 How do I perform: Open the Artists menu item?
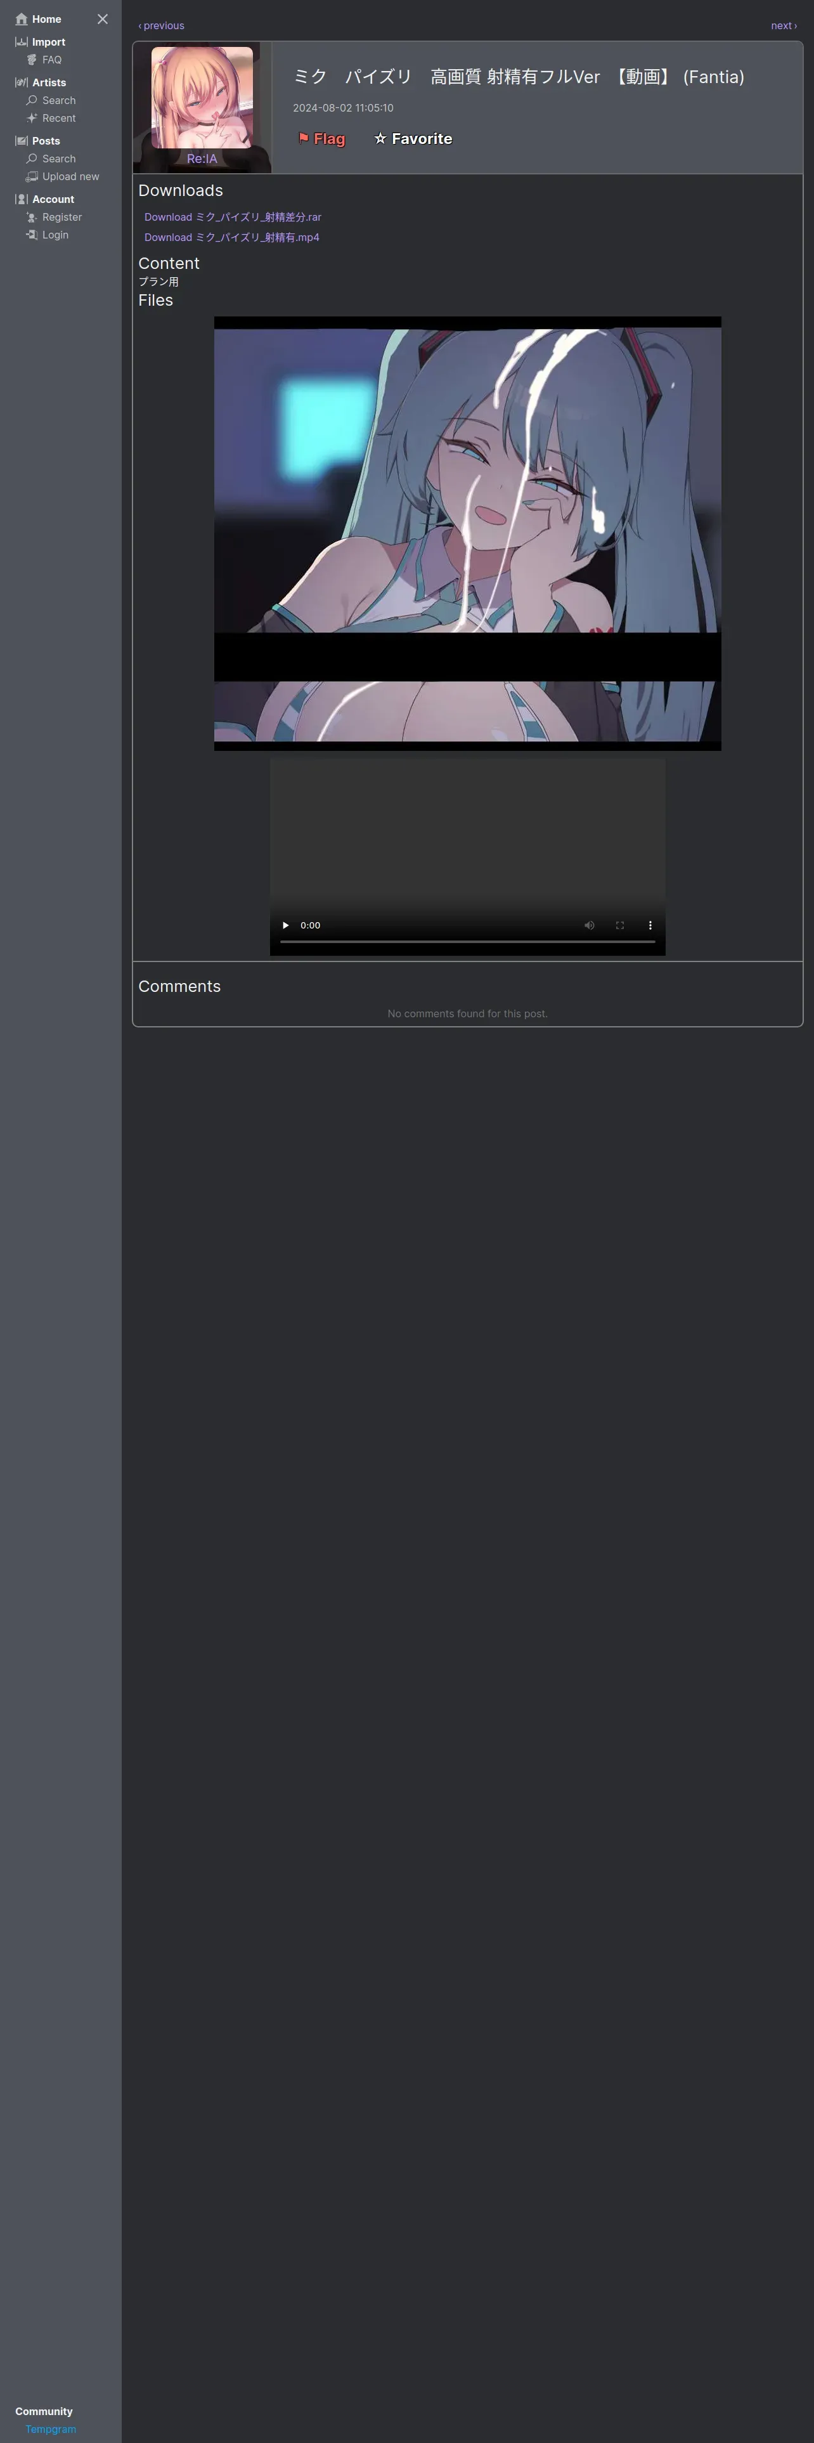click(x=49, y=82)
